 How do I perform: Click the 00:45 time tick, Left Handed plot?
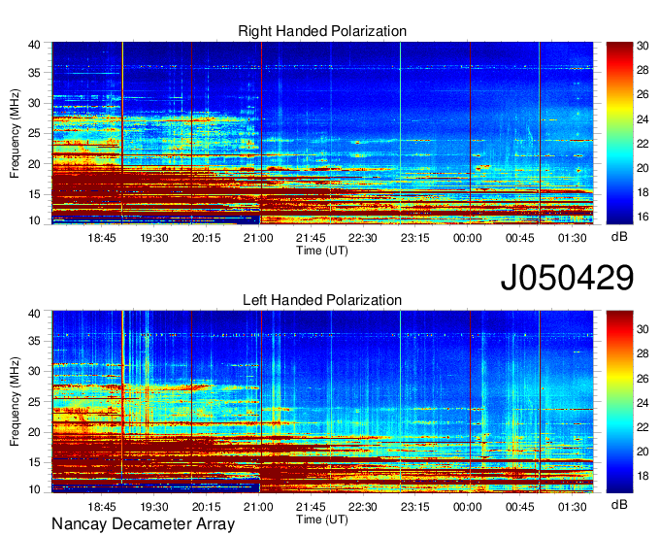coord(520,507)
